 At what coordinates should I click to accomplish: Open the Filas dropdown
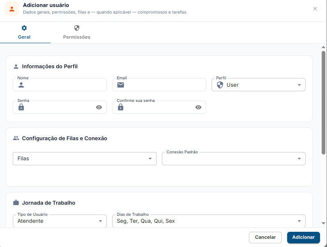tap(85, 159)
